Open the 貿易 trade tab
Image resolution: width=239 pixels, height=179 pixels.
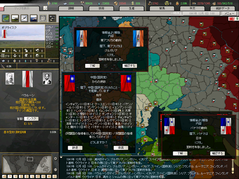tap(162, 8)
